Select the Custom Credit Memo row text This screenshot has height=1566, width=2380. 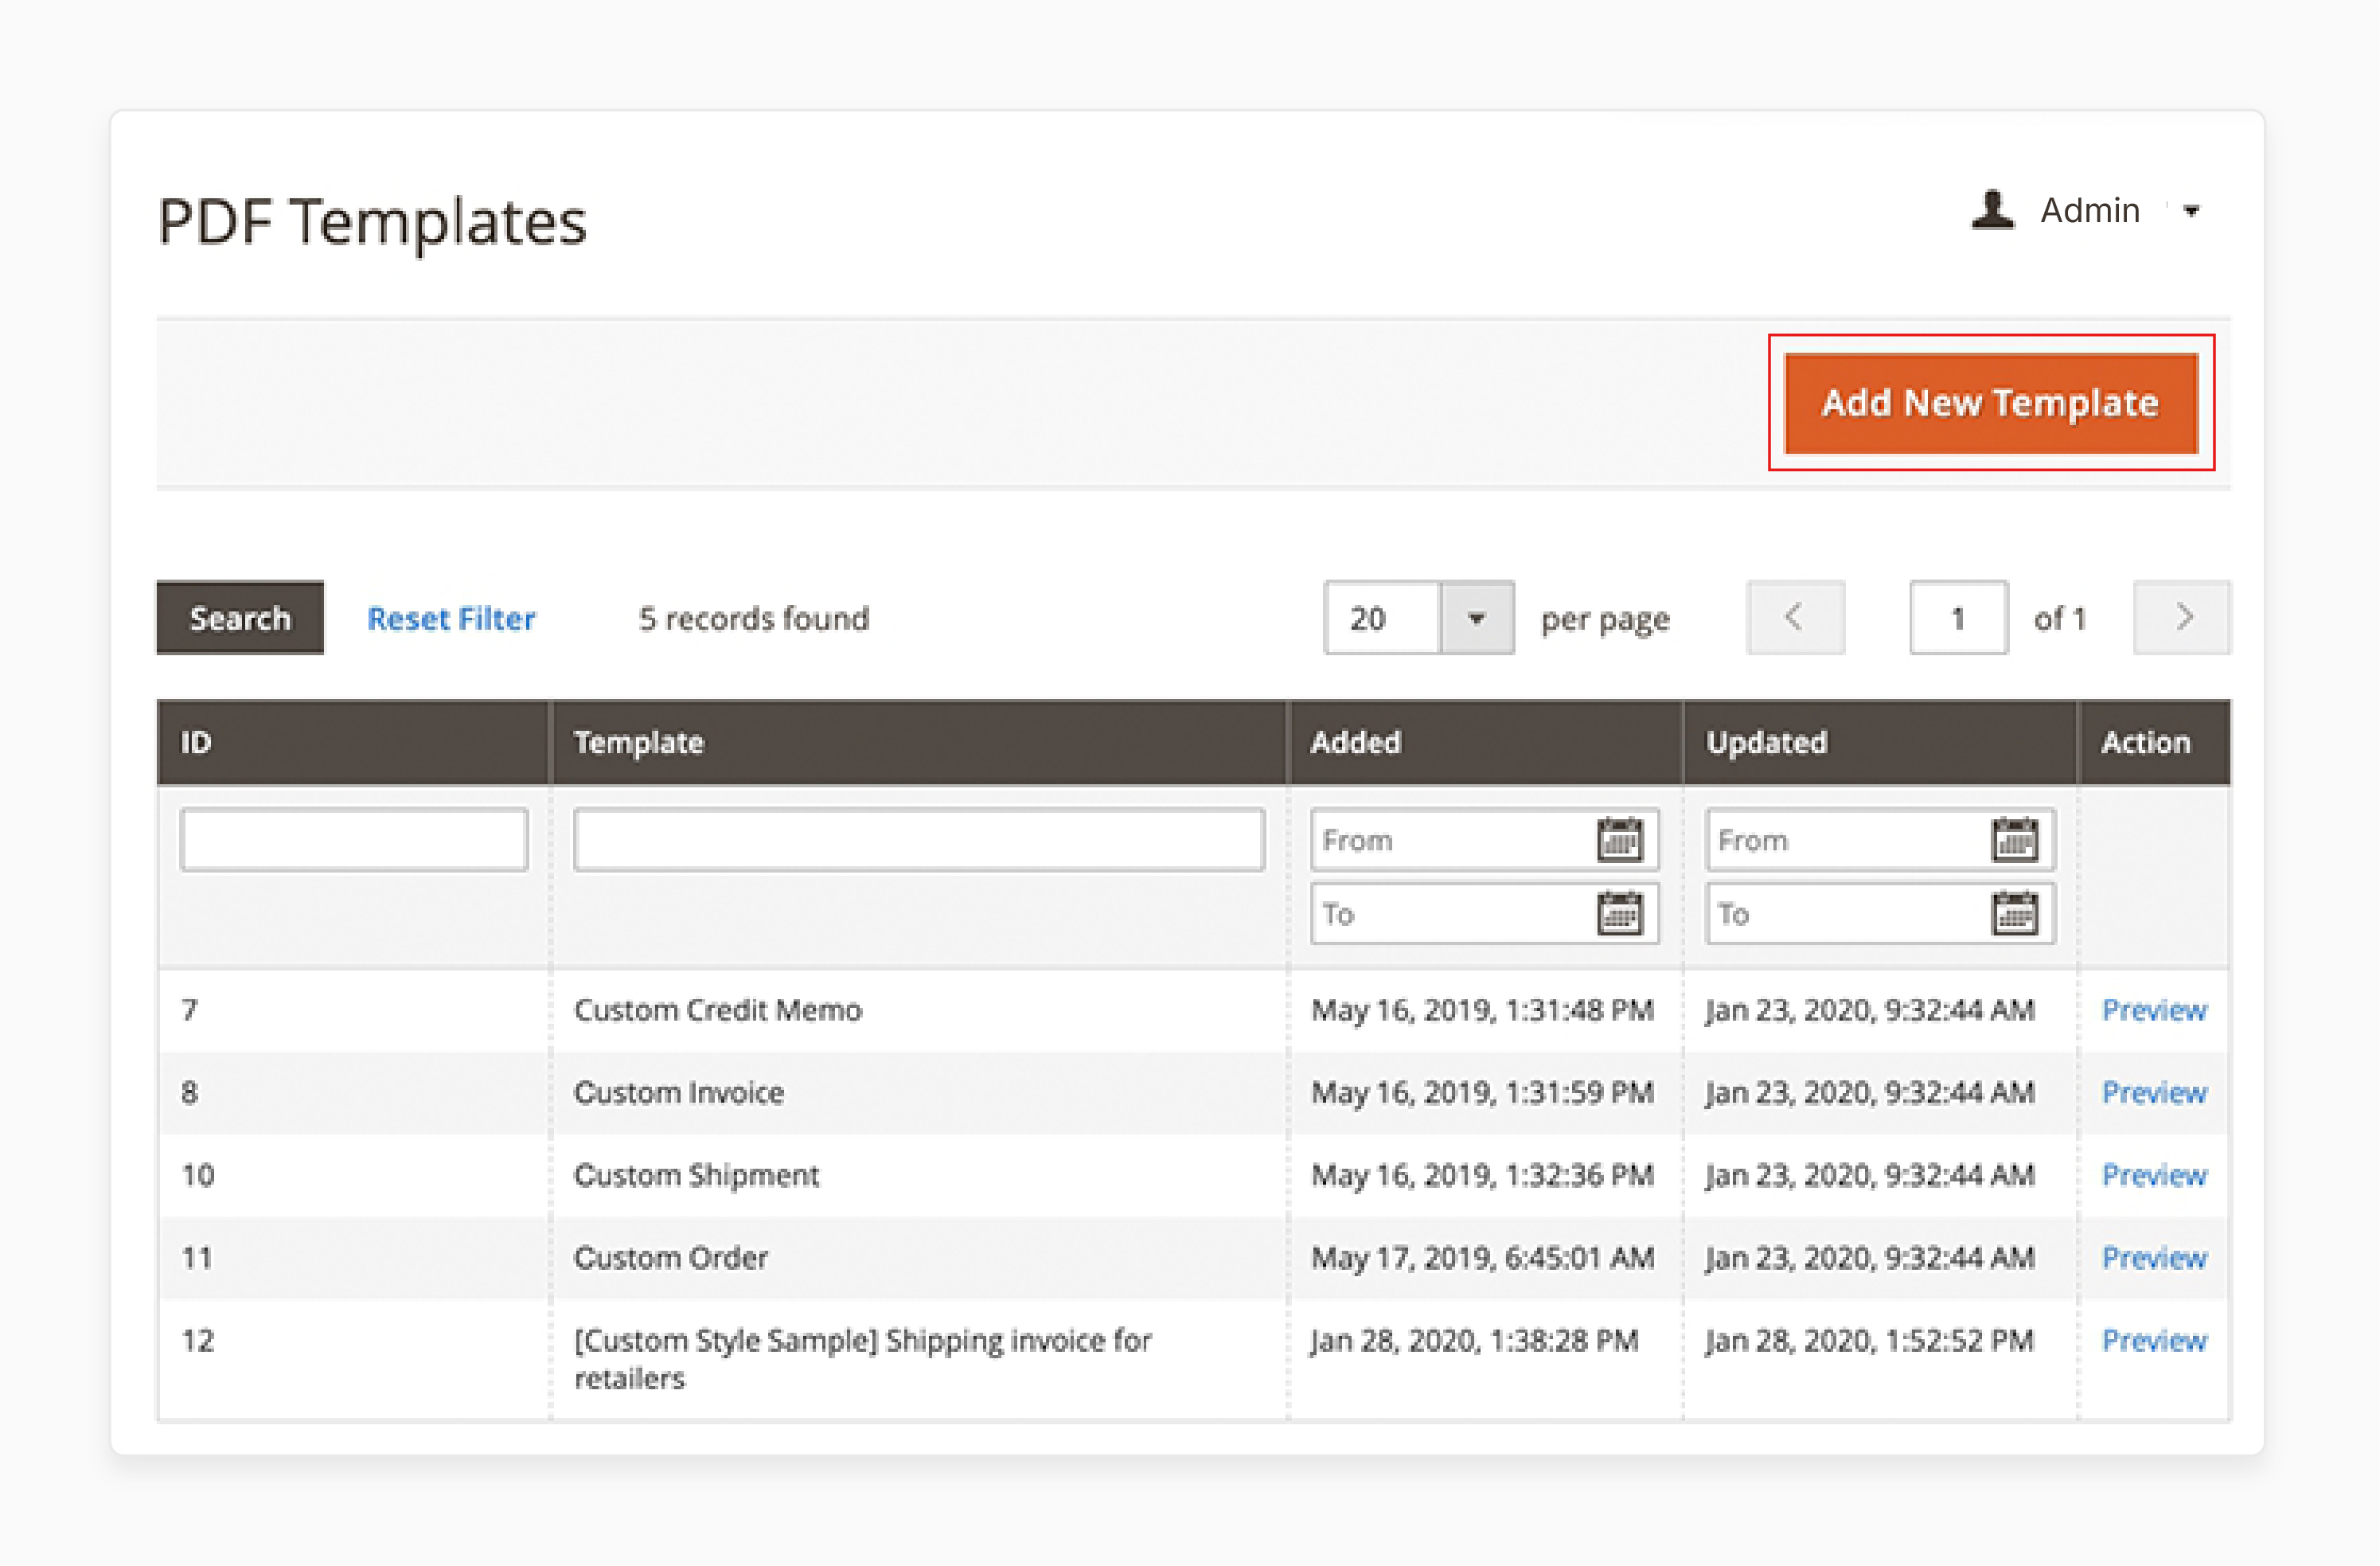click(x=717, y=1010)
